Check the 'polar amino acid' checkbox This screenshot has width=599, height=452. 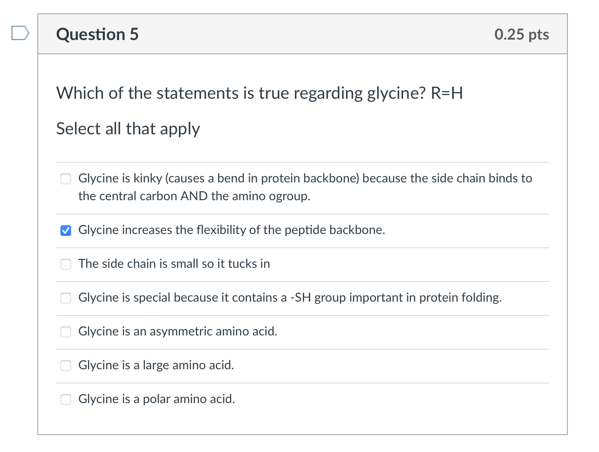click(x=66, y=400)
